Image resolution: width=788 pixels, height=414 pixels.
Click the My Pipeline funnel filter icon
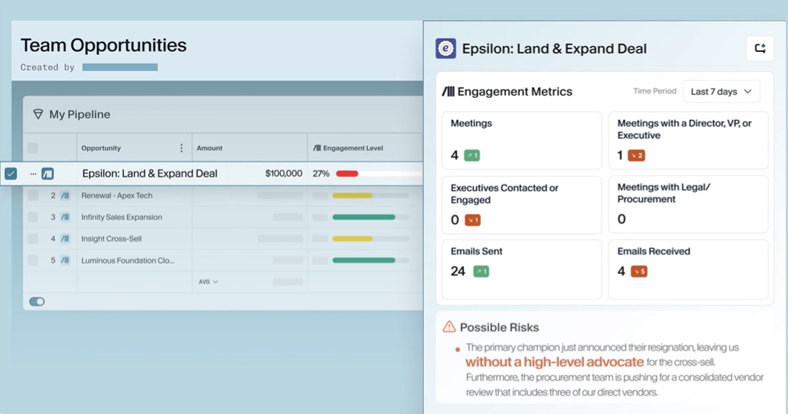(x=39, y=114)
